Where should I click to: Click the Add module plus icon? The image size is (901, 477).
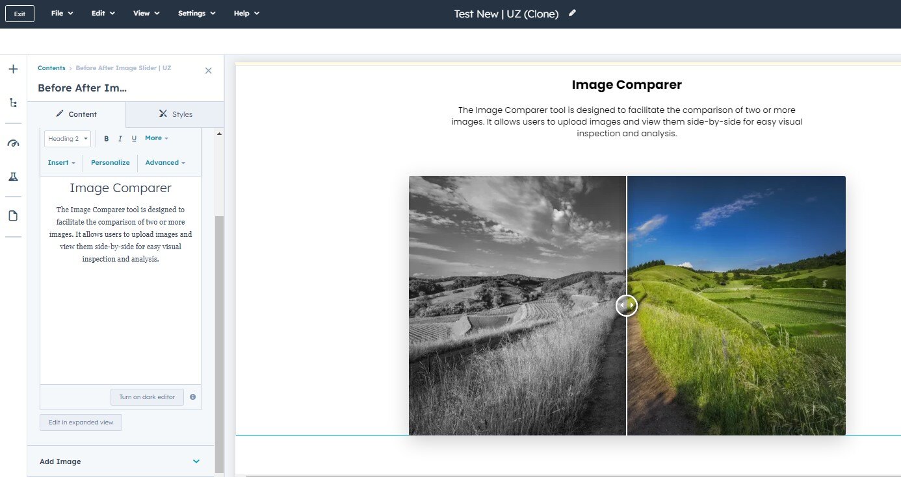coord(13,69)
